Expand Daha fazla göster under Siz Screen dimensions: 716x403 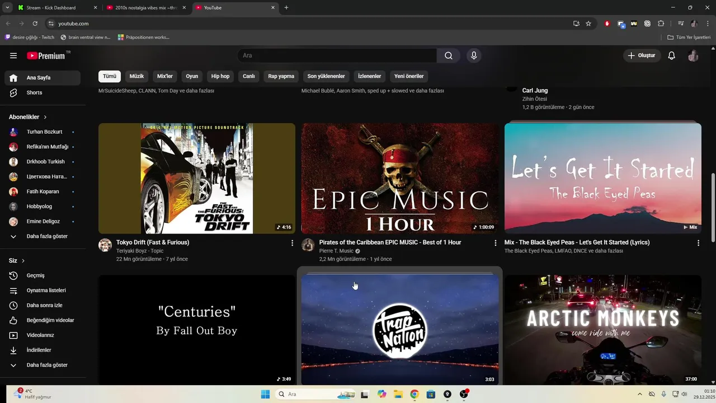coord(43,365)
